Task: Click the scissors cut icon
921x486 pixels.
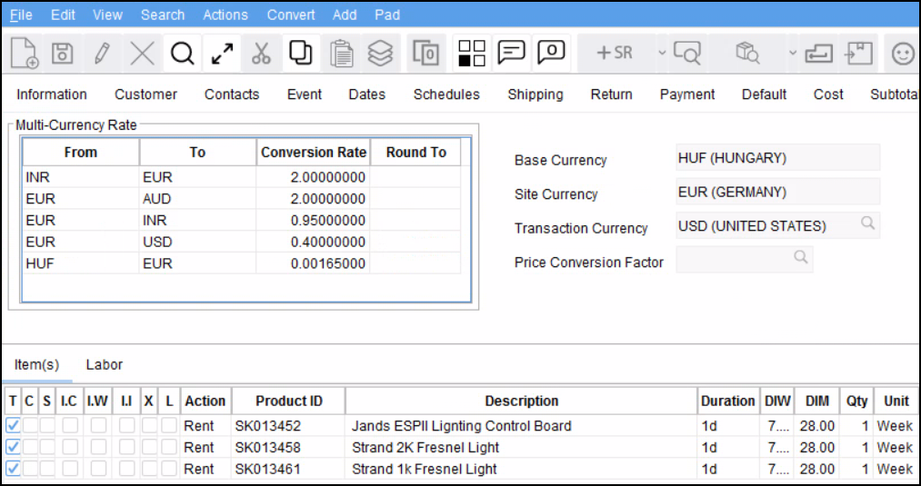Action: [261, 54]
